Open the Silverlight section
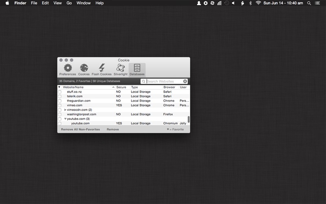The image size is (326, 204). (x=121, y=68)
